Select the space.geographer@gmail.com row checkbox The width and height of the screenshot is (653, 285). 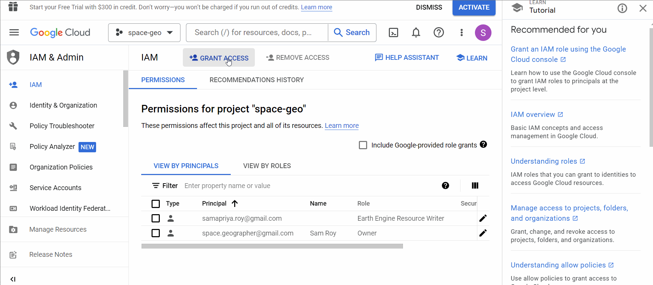click(x=156, y=233)
